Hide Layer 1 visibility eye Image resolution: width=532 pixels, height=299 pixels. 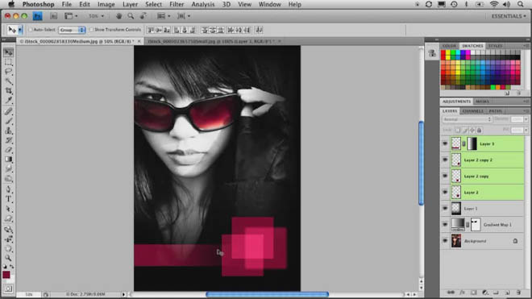445,209
